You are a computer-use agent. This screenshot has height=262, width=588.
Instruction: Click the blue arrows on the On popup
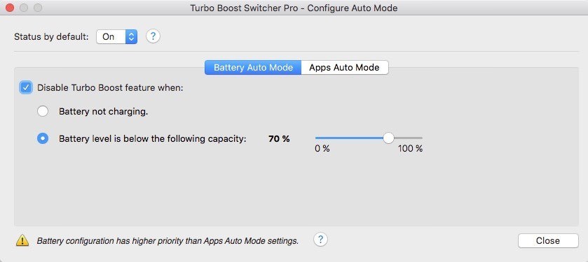(131, 36)
